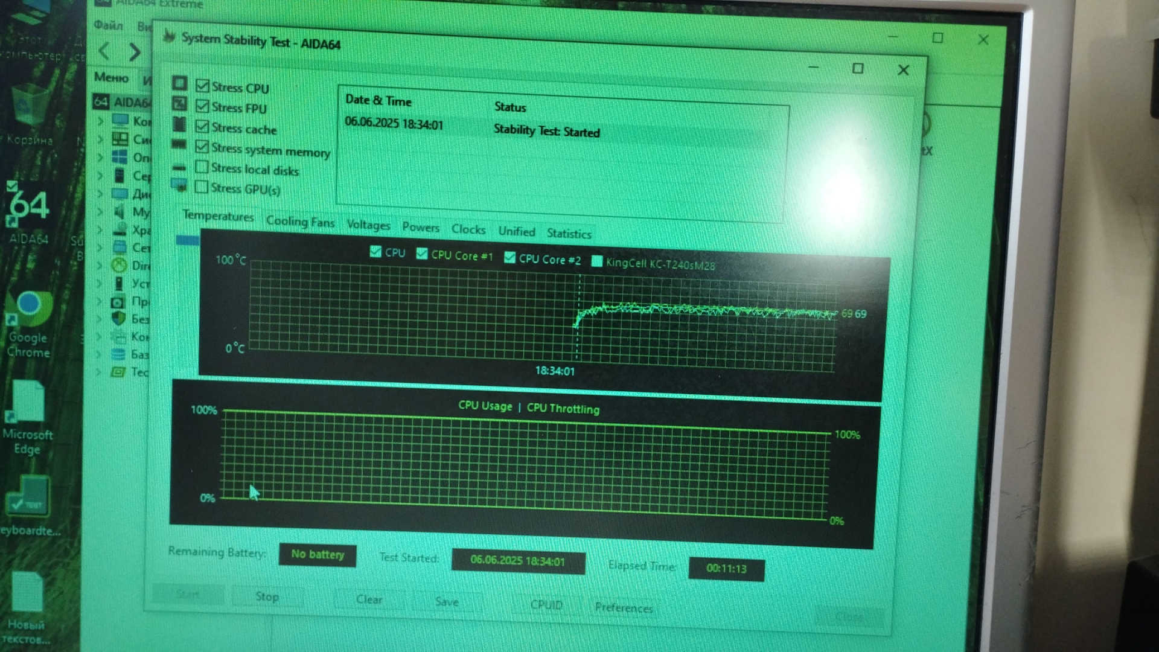1159x652 pixels.
Task: Expand the tree node with Windows logo icon
Action: (x=101, y=157)
